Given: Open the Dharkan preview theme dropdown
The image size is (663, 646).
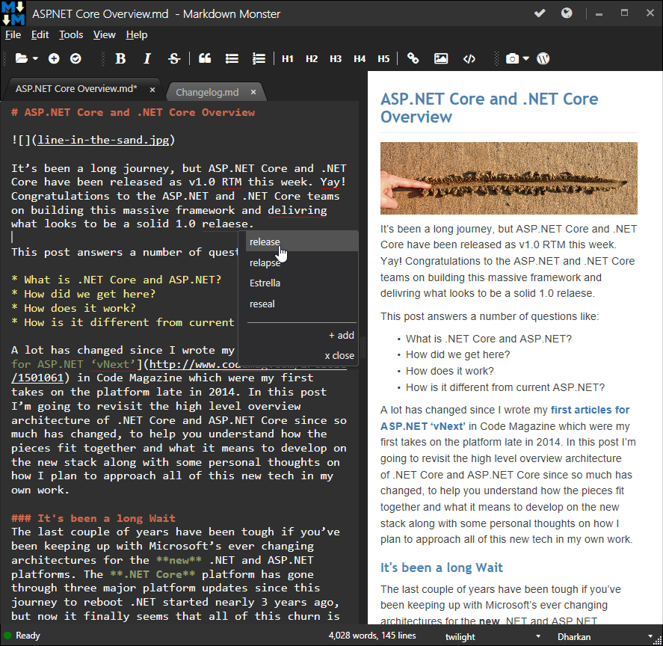Looking at the screenshot, I should coord(605,636).
